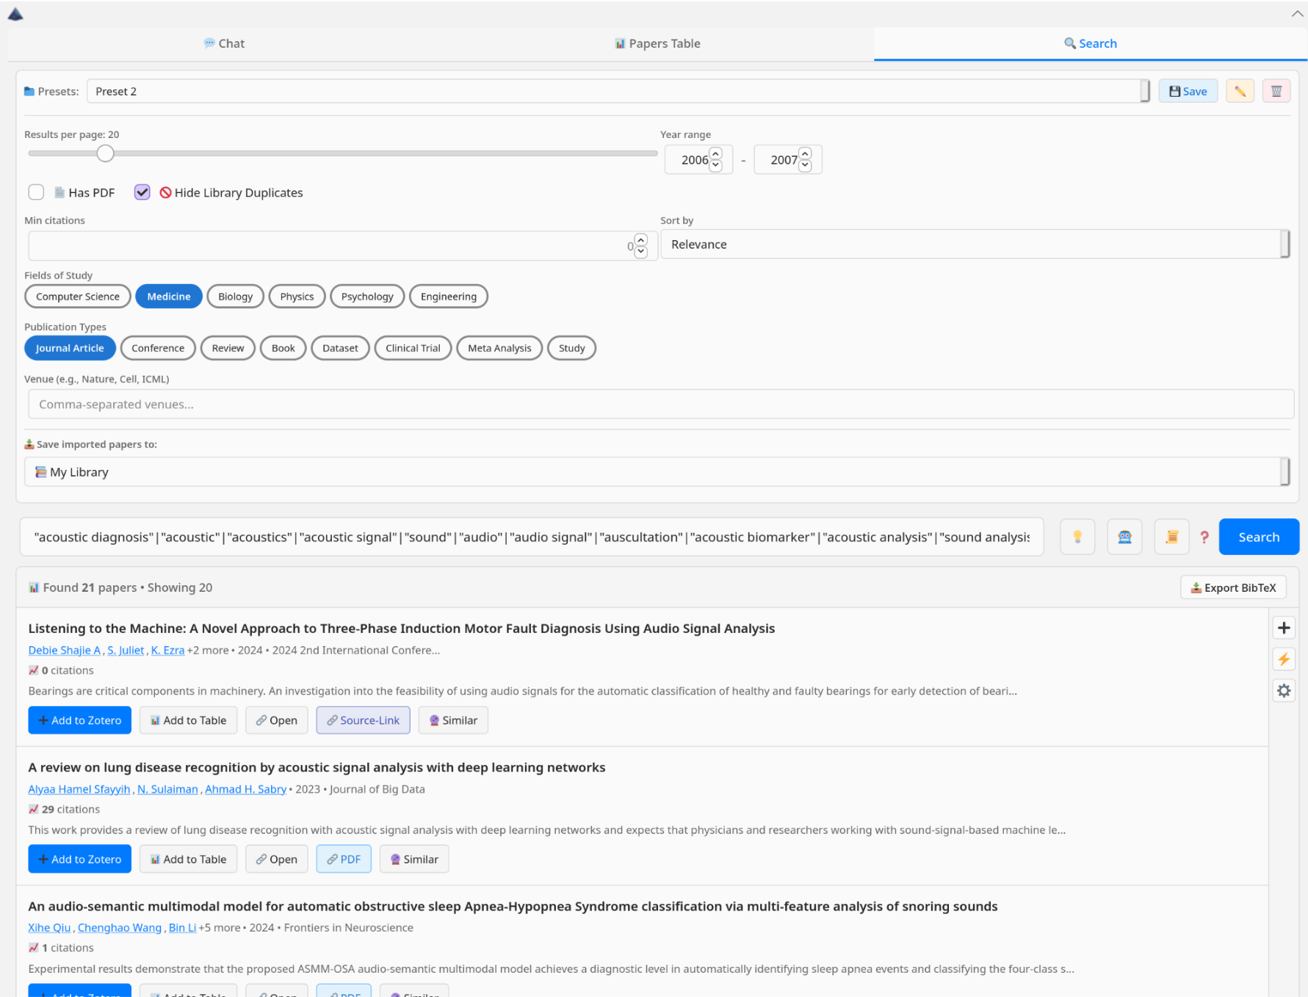
Task: Click the Export BibTeX button
Action: pyautogui.click(x=1233, y=587)
